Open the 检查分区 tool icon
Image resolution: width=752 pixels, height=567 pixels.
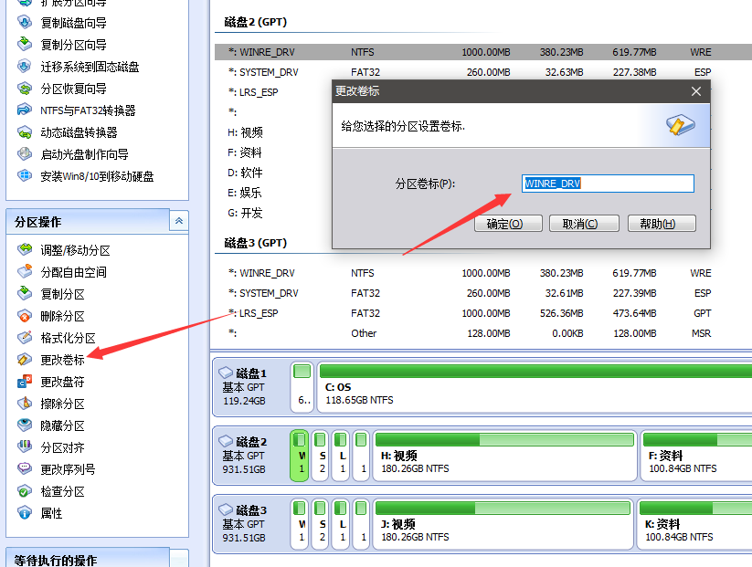click(25, 491)
